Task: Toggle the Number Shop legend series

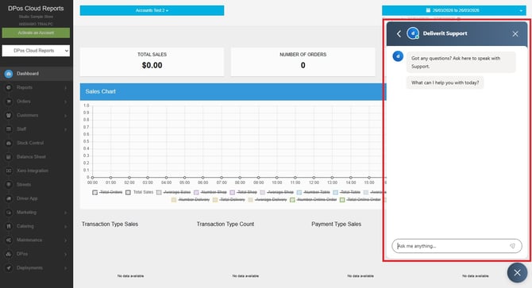Action: pyautogui.click(x=210, y=192)
